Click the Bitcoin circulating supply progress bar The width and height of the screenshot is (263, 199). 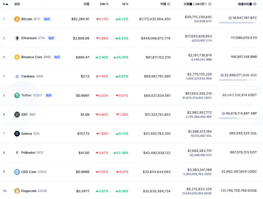238,23
